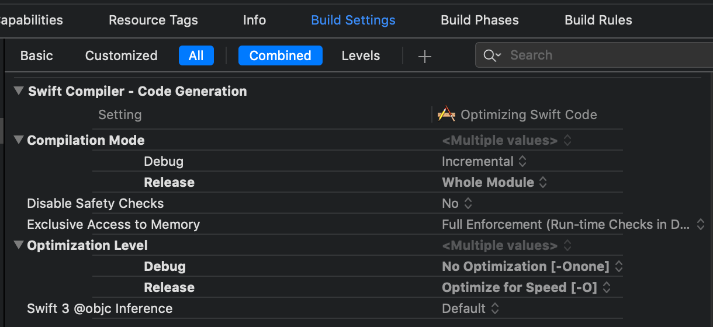Image resolution: width=713 pixels, height=327 pixels.
Task: Show only Basic build settings
Action: [x=36, y=55]
